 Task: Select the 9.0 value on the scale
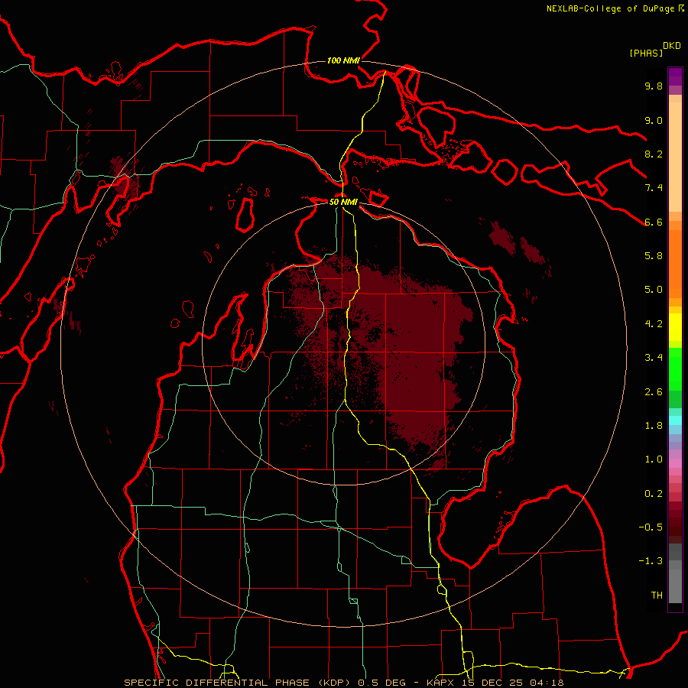654,120
